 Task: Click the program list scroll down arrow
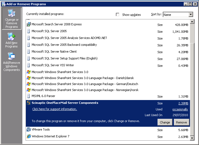tap(192, 138)
